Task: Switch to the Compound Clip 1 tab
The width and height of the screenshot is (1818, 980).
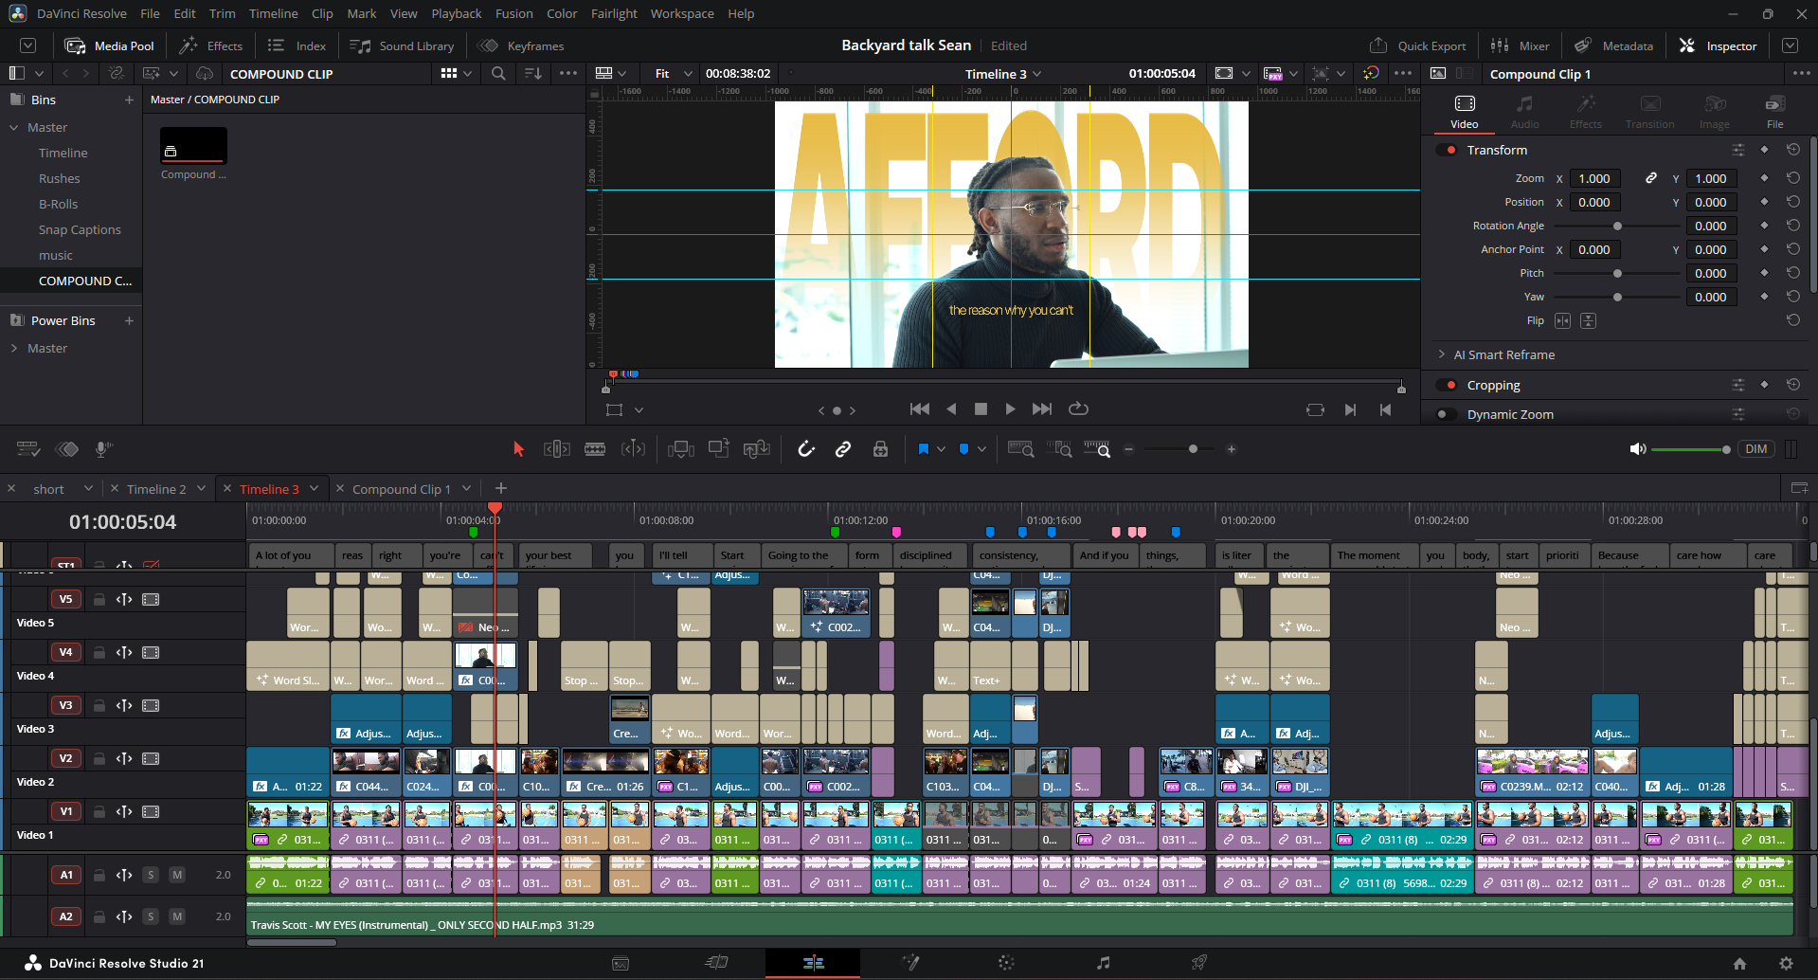Action: 402,489
